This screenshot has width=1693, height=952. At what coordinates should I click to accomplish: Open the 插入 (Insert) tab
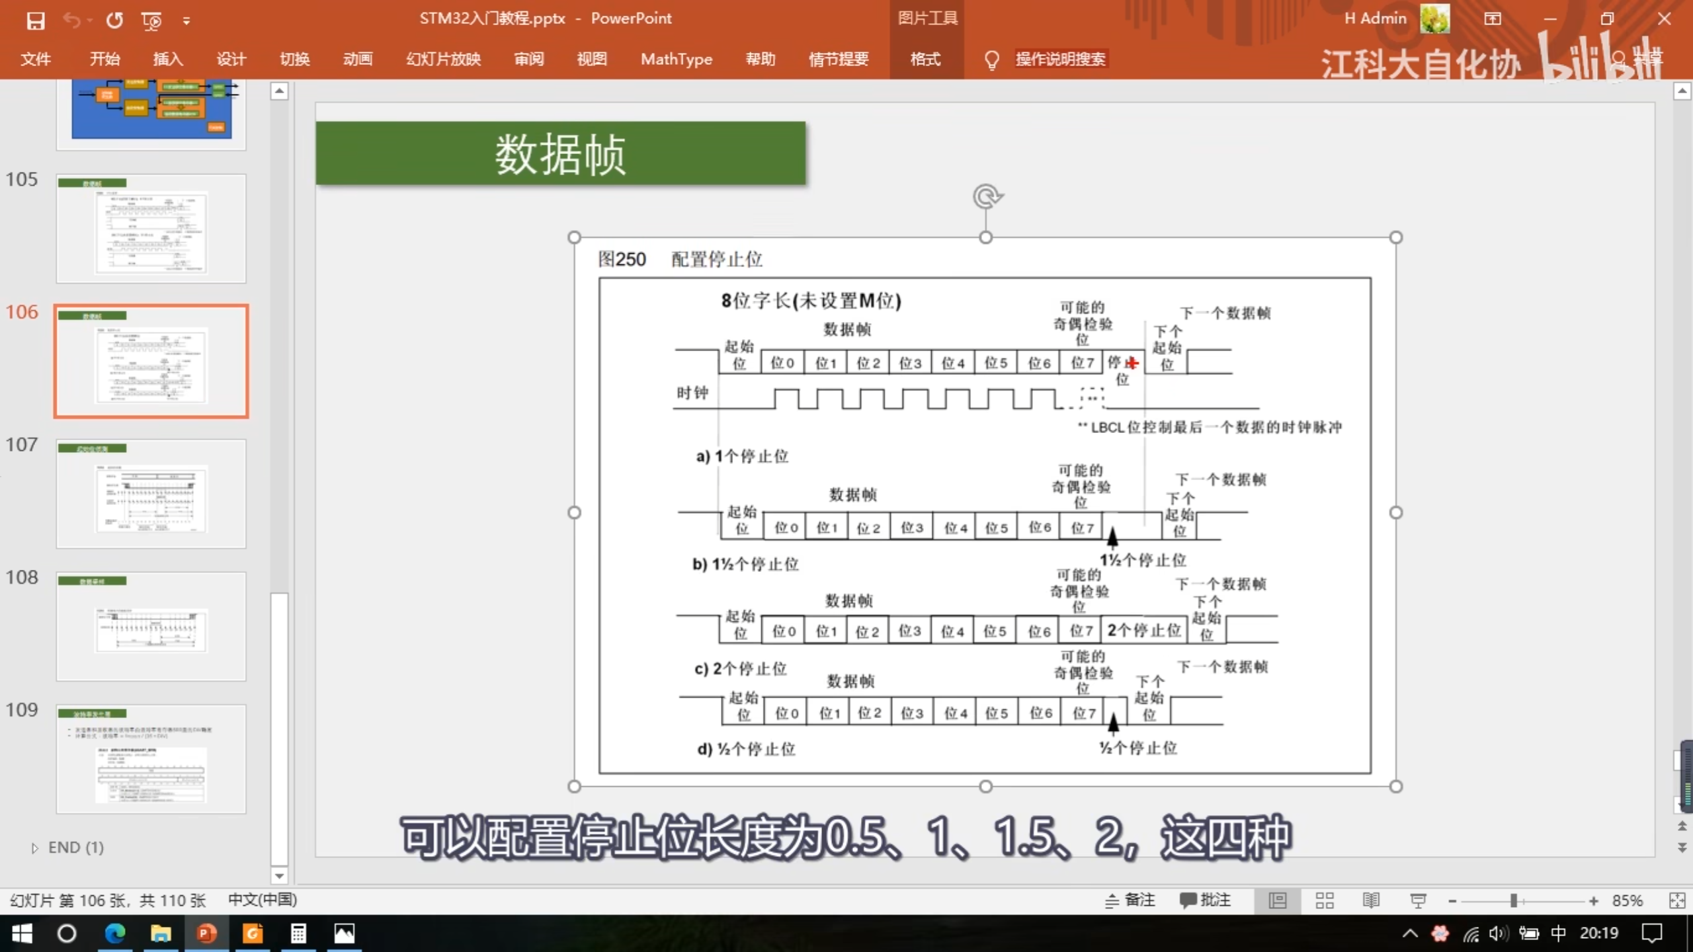[167, 59]
